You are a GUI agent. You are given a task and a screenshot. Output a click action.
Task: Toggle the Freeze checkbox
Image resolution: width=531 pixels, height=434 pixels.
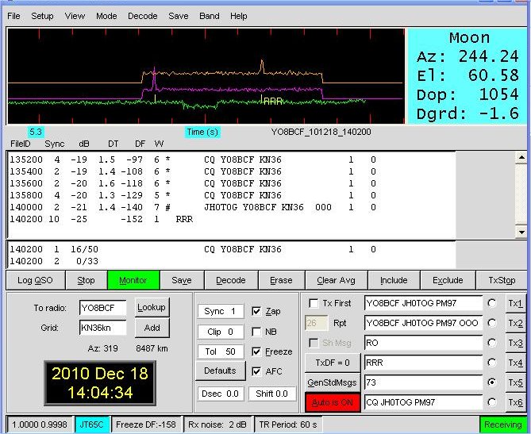[x=256, y=351]
